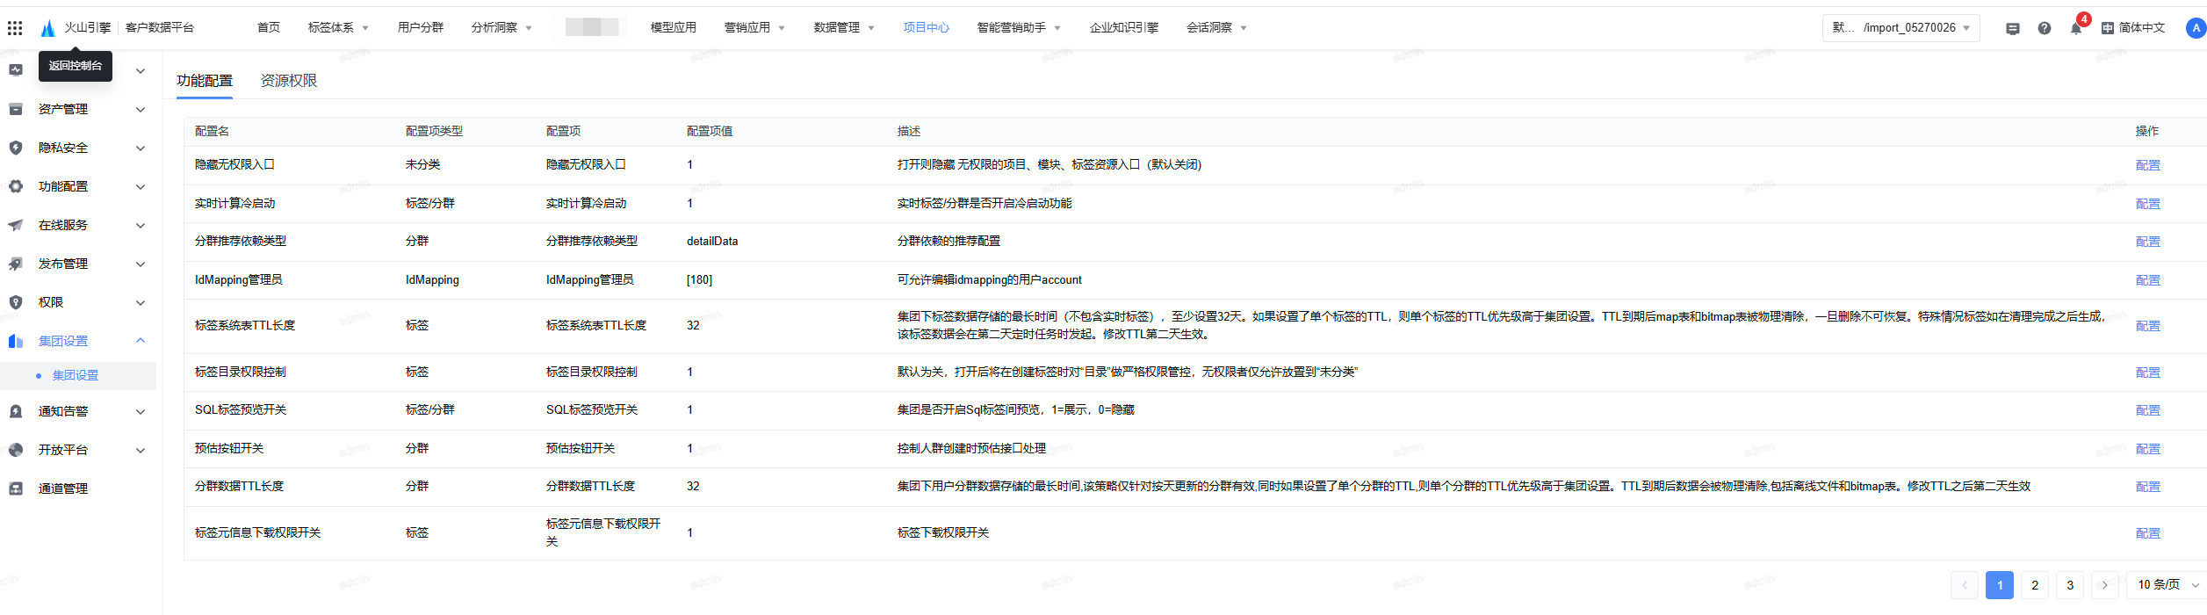Open the import_05270026 project selector
Image resolution: width=2207 pixels, height=615 pixels.
(x=1901, y=28)
